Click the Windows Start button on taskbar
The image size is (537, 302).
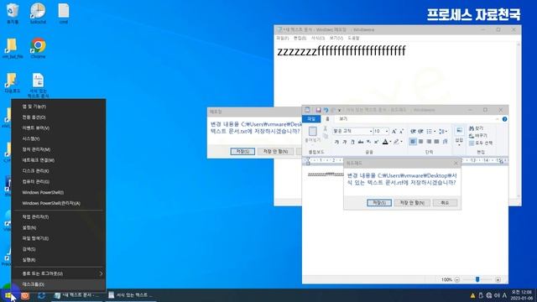[8, 295]
